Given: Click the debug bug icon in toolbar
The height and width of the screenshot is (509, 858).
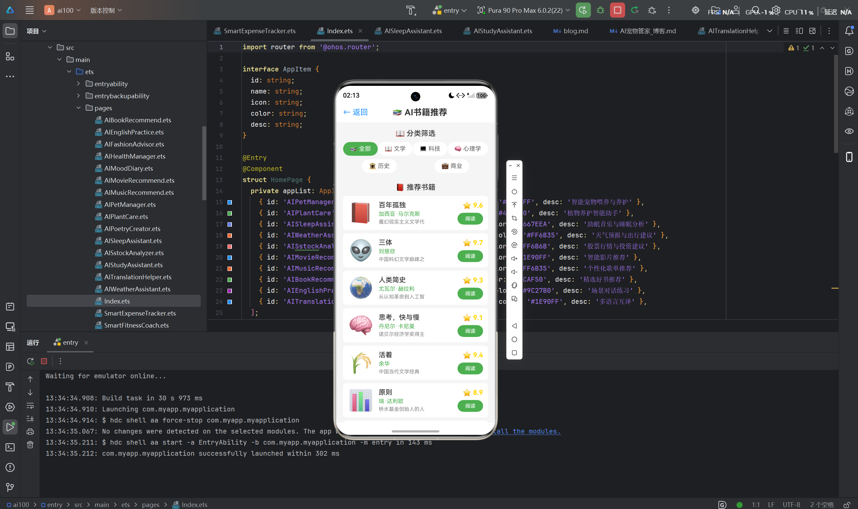Looking at the screenshot, I should [x=600, y=10].
